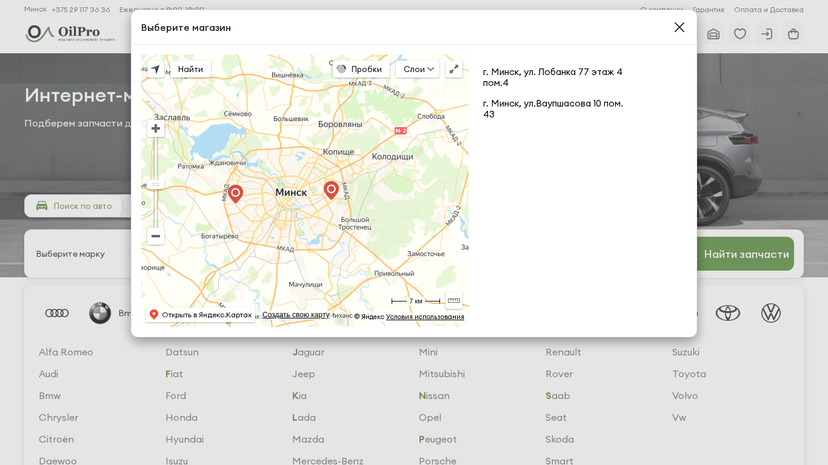The image size is (828, 465).
Task: Open the Слои layers dropdown
Action: tap(418, 69)
